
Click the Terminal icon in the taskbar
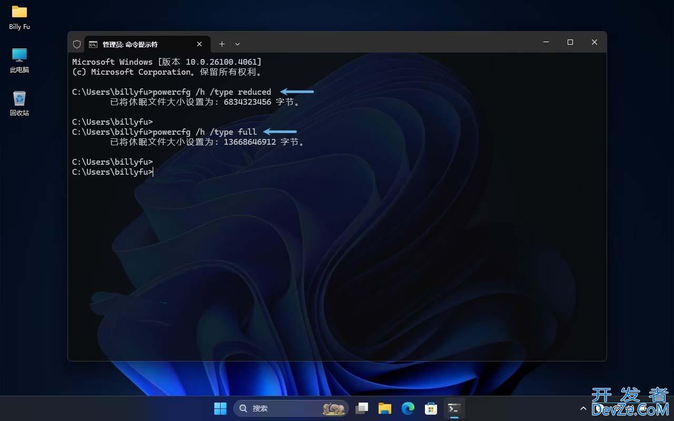pyautogui.click(x=454, y=408)
